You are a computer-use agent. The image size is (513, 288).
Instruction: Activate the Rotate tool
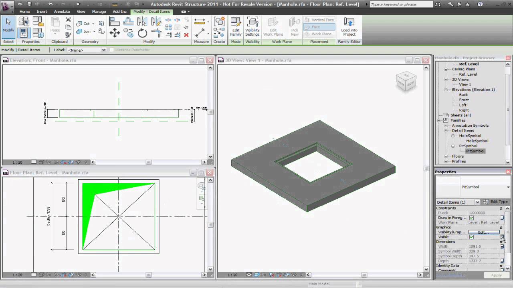[x=142, y=33]
